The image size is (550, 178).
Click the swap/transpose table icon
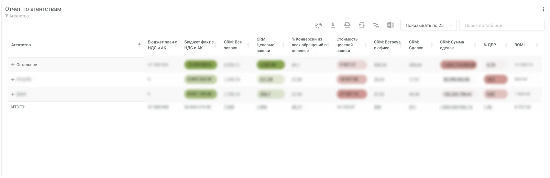362,25
